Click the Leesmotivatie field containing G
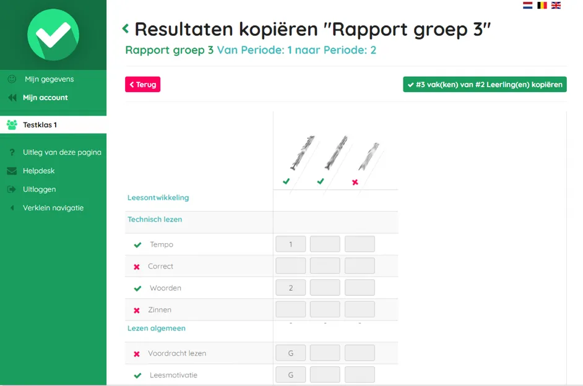Image resolution: width=583 pixels, height=386 pixels. point(291,374)
